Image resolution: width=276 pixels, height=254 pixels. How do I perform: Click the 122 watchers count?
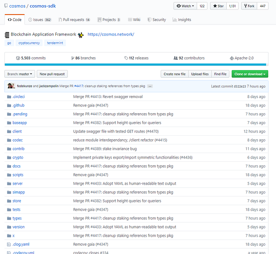click(x=202, y=6)
